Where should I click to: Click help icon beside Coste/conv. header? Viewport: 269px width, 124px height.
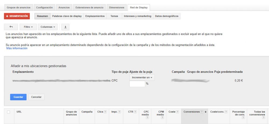226,112
